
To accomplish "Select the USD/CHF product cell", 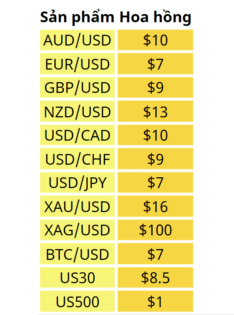I will pyautogui.click(x=77, y=160).
